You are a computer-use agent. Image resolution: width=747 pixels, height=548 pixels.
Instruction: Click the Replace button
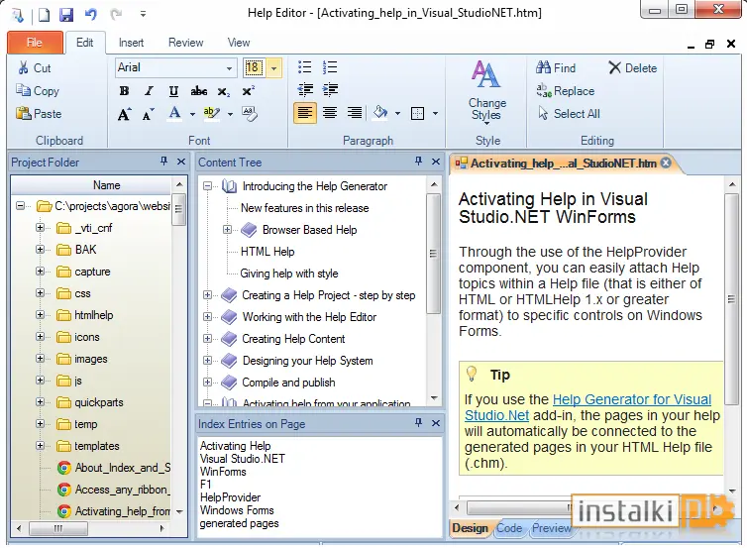tap(566, 90)
